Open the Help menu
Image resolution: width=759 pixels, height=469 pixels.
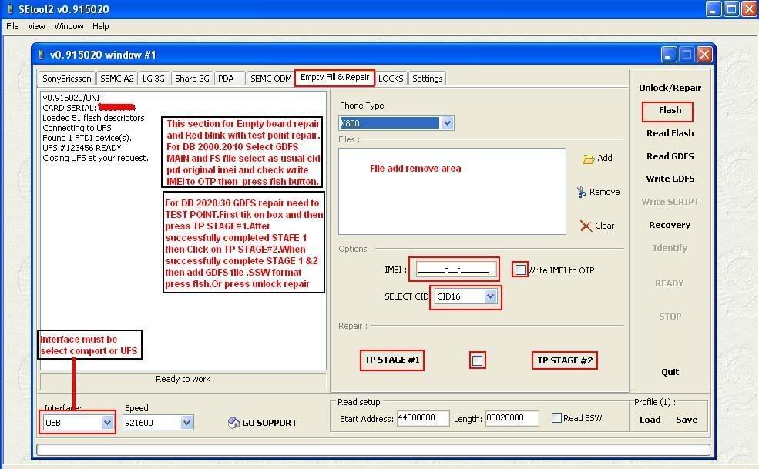click(x=101, y=26)
